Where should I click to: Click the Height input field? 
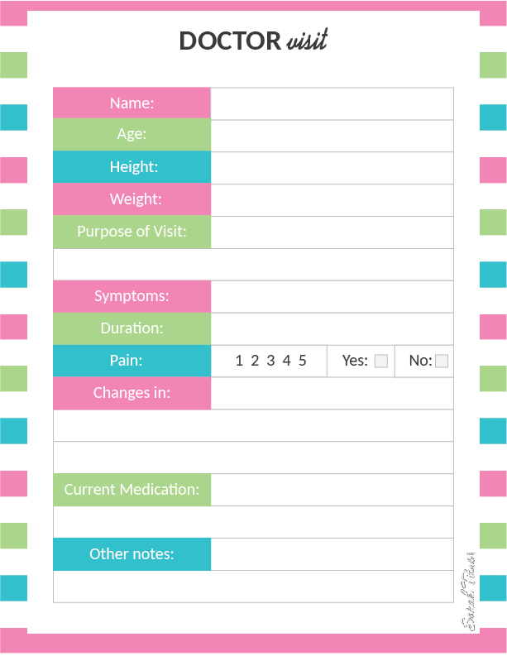click(332, 168)
